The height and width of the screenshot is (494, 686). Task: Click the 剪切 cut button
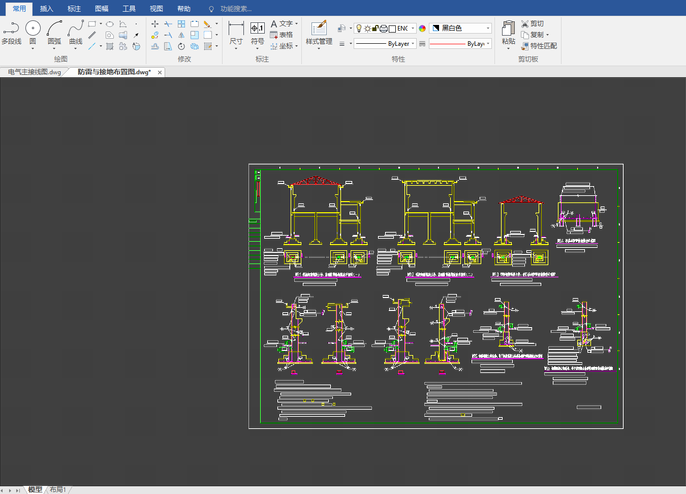[533, 23]
